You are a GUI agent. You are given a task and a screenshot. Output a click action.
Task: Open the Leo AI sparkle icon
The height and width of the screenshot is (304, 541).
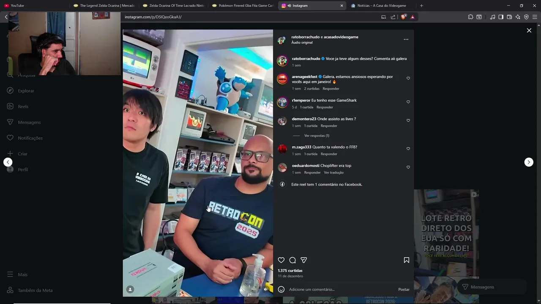point(518,17)
